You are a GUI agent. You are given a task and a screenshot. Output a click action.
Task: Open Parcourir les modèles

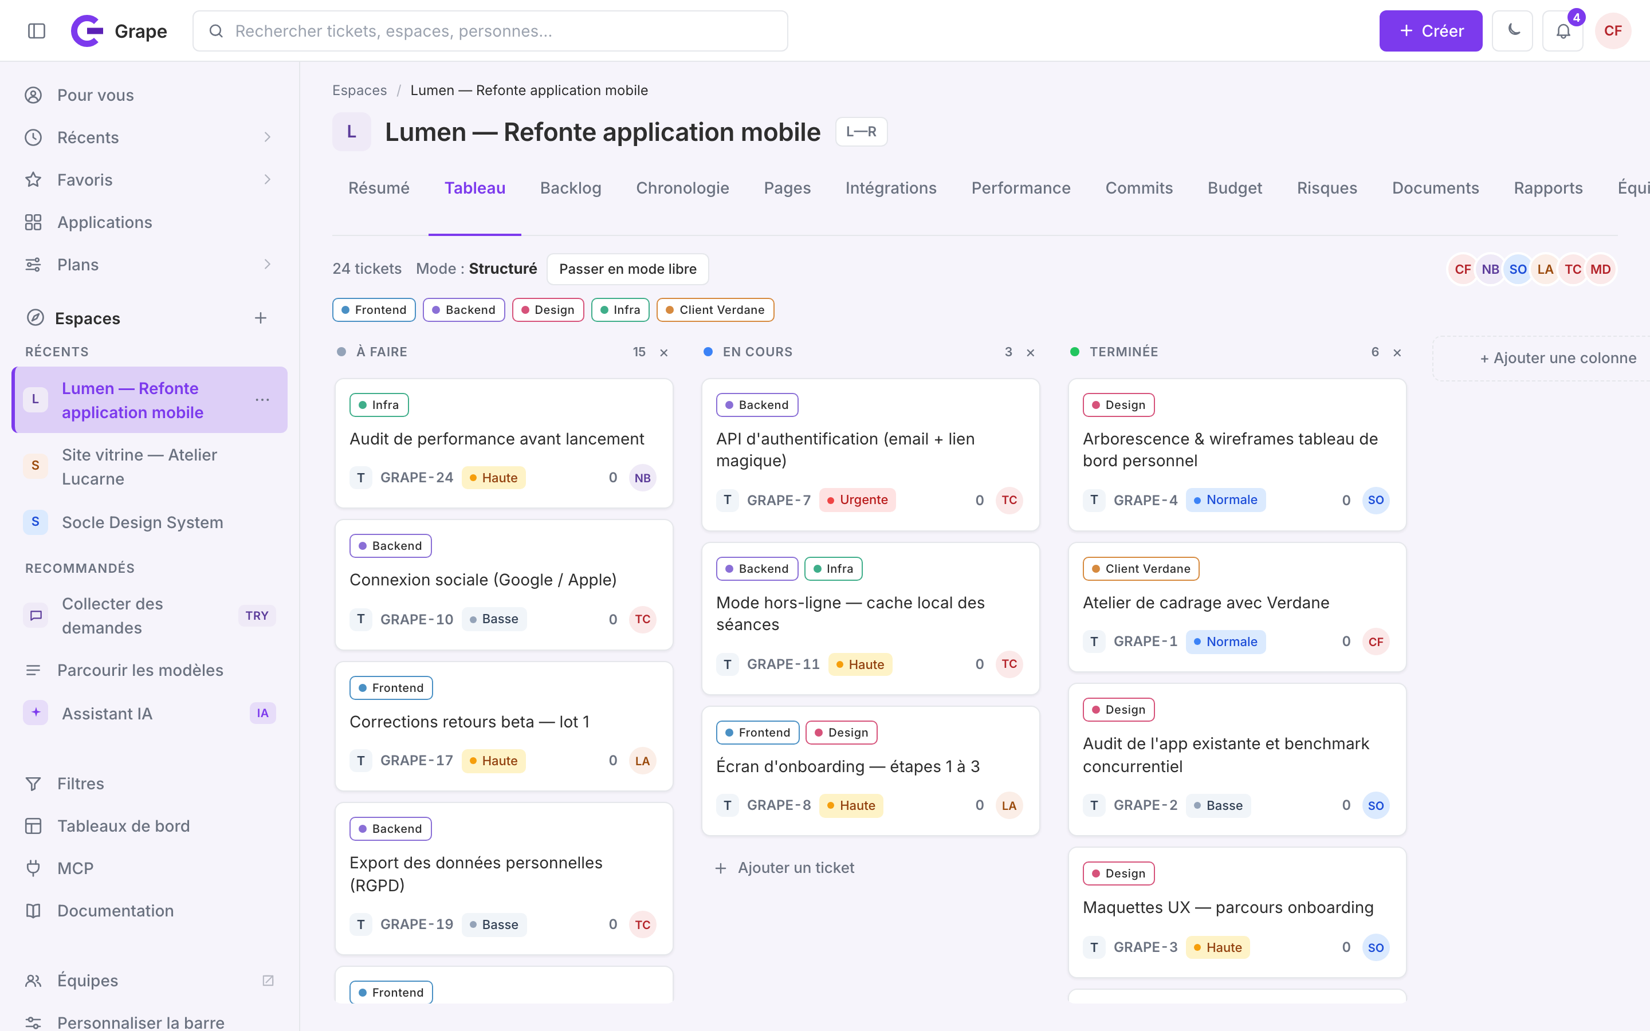click(150, 670)
